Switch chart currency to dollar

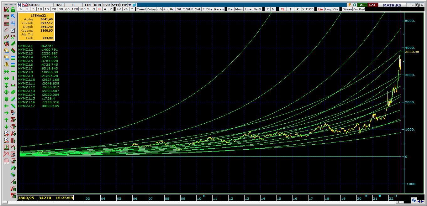(x=291, y=9)
